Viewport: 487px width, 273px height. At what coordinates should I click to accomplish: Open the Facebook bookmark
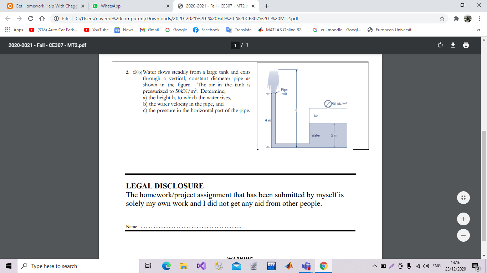coord(206,30)
